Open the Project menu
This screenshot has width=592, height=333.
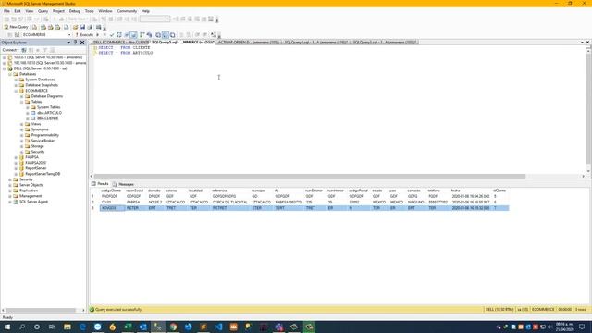tap(58, 11)
